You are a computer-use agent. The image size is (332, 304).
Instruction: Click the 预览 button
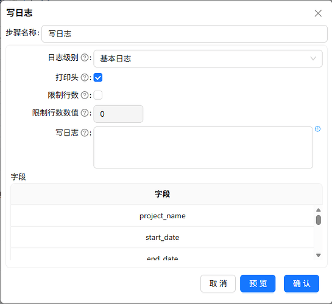pyautogui.click(x=258, y=283)
